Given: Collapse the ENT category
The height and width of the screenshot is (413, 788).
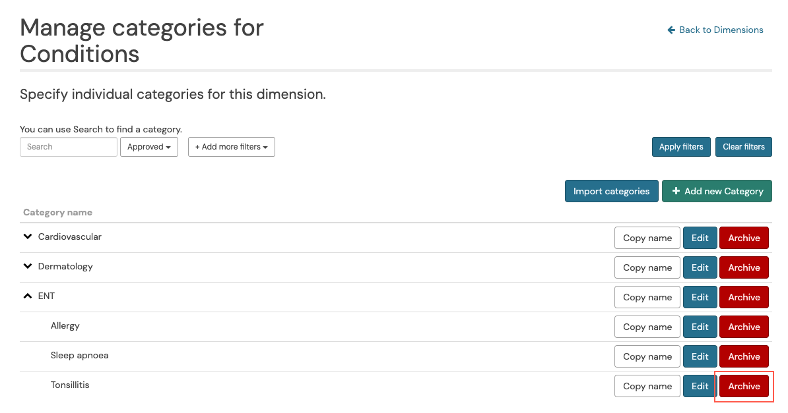Looking at the screenshot, I should (x=27, y=295).
